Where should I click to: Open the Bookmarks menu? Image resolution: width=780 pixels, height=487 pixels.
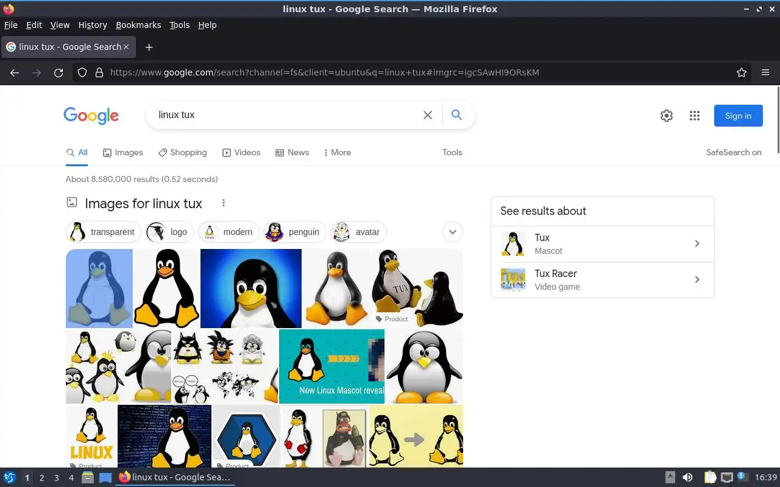[138, 25]
